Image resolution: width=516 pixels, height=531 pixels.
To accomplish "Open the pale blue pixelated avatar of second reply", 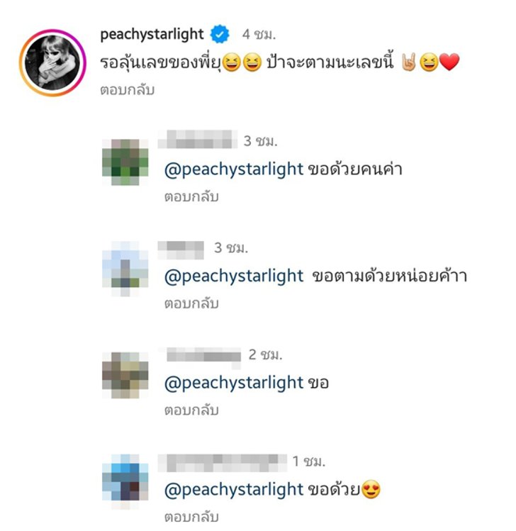I will tap(125, 269).
